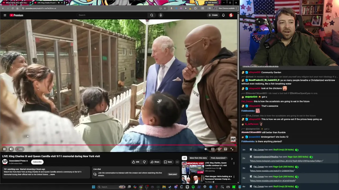339x190 pixels.
Task: Save the video to a playlist
Action: point(168,162)
